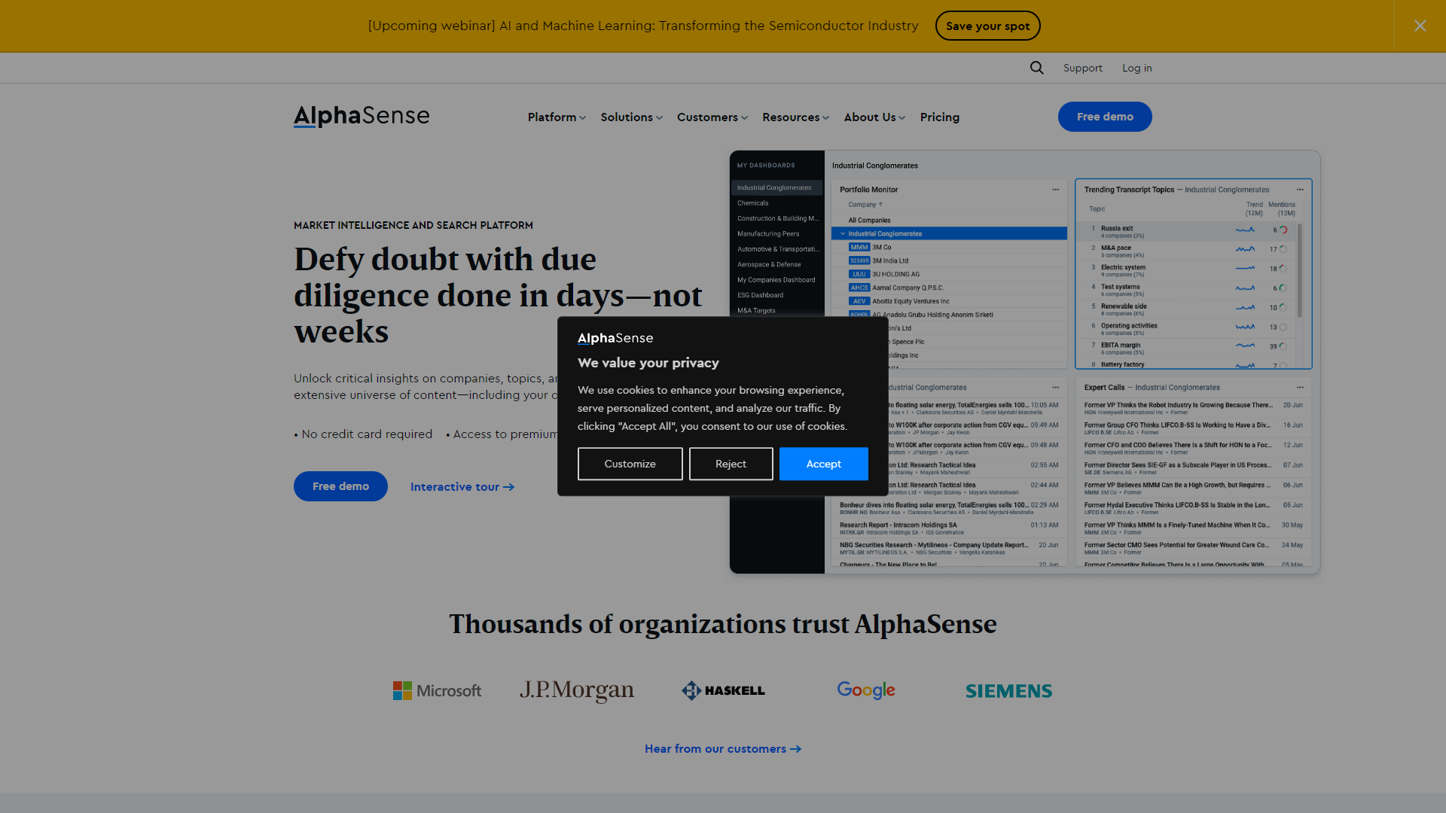The image size is (1446, 813).
Task: Click the search magnifier icon
Action: coord(1036,68)
